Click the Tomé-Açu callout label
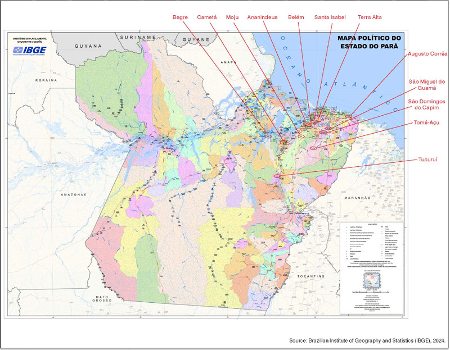450x350 pixels. click(427, 122)
